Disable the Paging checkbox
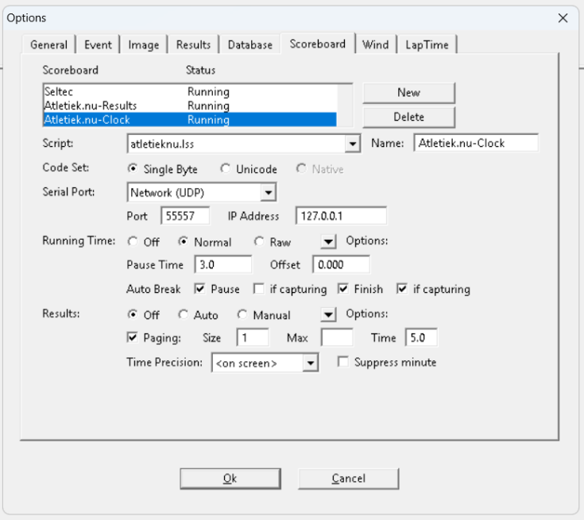 click(133, 337)
